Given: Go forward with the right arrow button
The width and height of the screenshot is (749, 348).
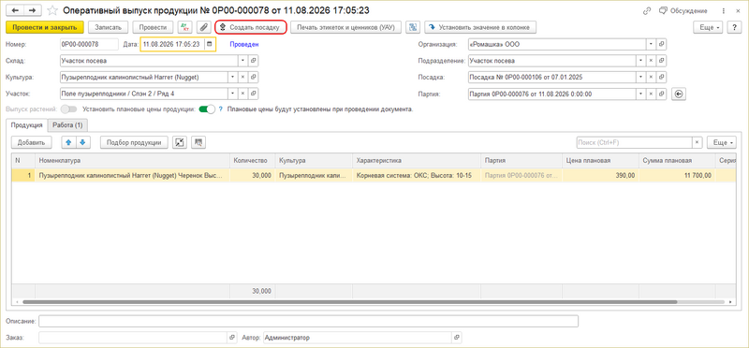Looking at the screenshot, I should click(x=32, y=10).
